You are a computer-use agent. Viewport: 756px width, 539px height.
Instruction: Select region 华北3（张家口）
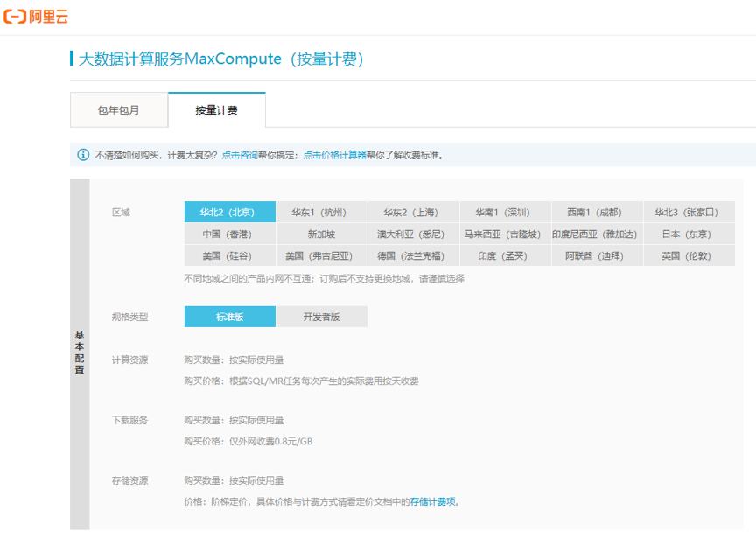pyautogui.click(x=689, y=212)
